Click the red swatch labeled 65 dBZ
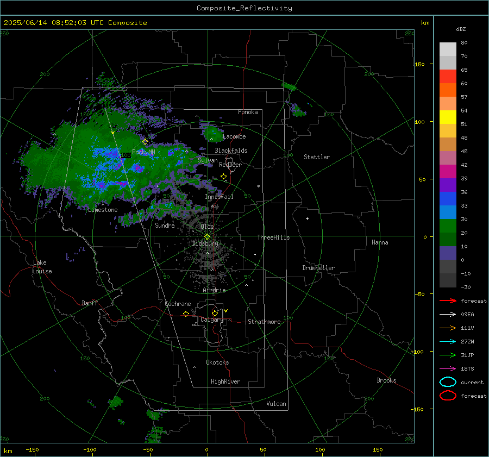This screenshot has width=489, height=457. click(448, 76)
